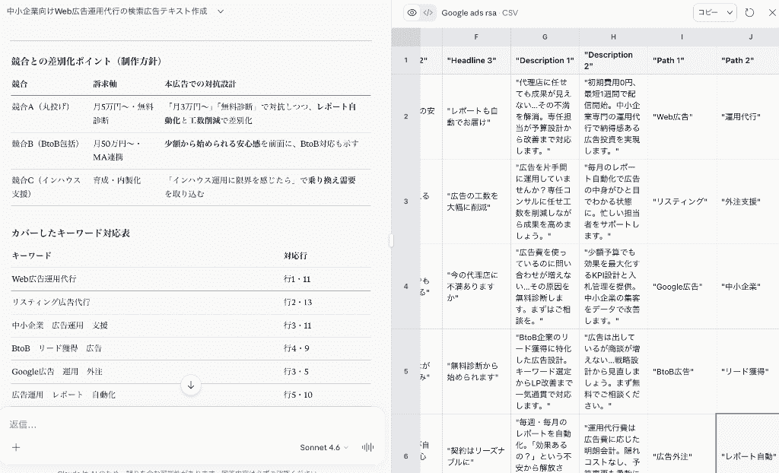Image resolution: width=779 pixels, height=473 pixels.
Task: Switch to the code view toggle
Action: (428, 12)
